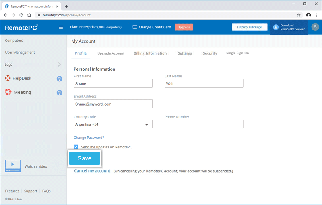
Task: Click the Deploy Package button
Action: (x=250, y=27)
